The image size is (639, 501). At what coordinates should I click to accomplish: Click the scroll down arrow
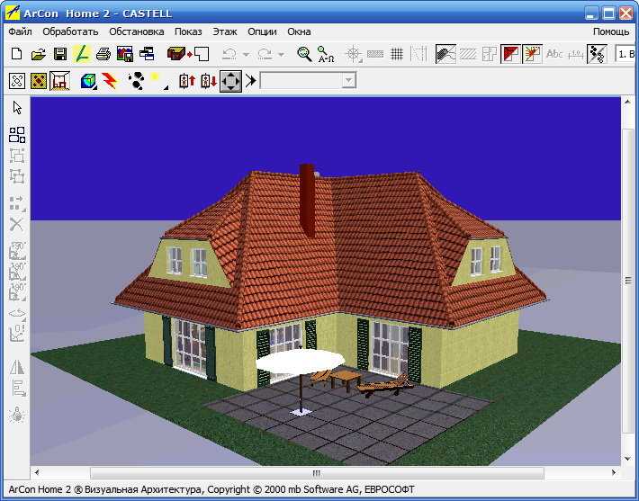point(628,459)
